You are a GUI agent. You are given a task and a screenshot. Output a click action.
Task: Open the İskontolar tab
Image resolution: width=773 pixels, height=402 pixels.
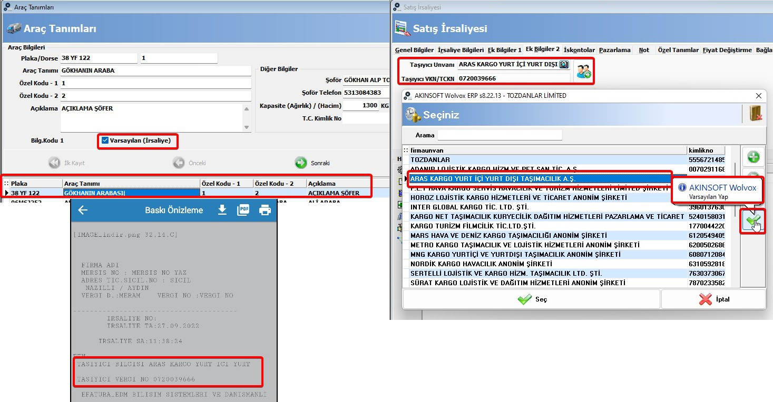tap(579, 50)
